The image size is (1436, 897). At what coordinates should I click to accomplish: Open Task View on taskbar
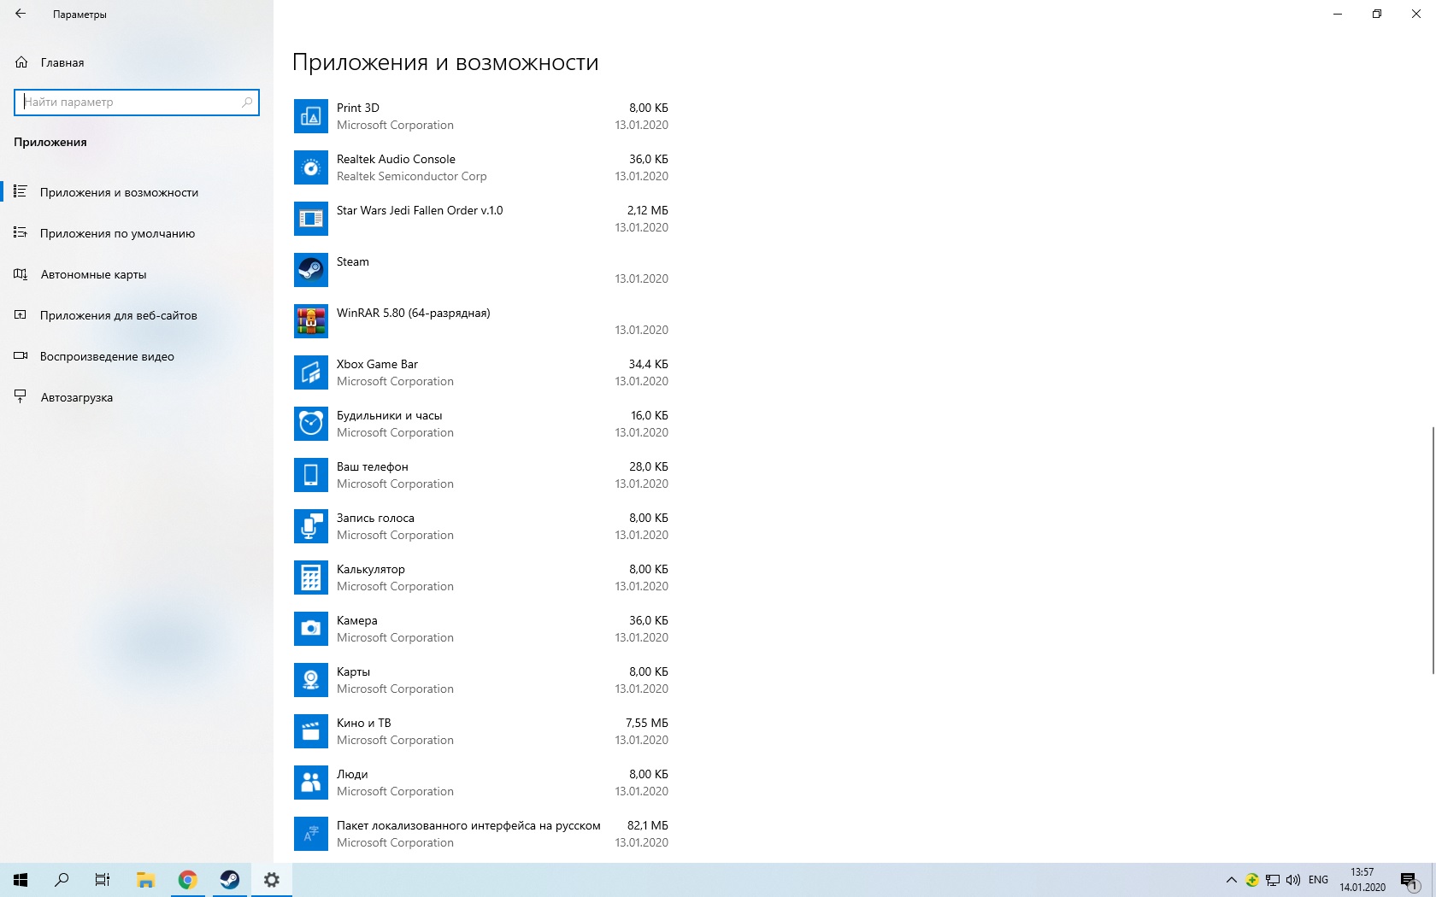click(103, 880)
